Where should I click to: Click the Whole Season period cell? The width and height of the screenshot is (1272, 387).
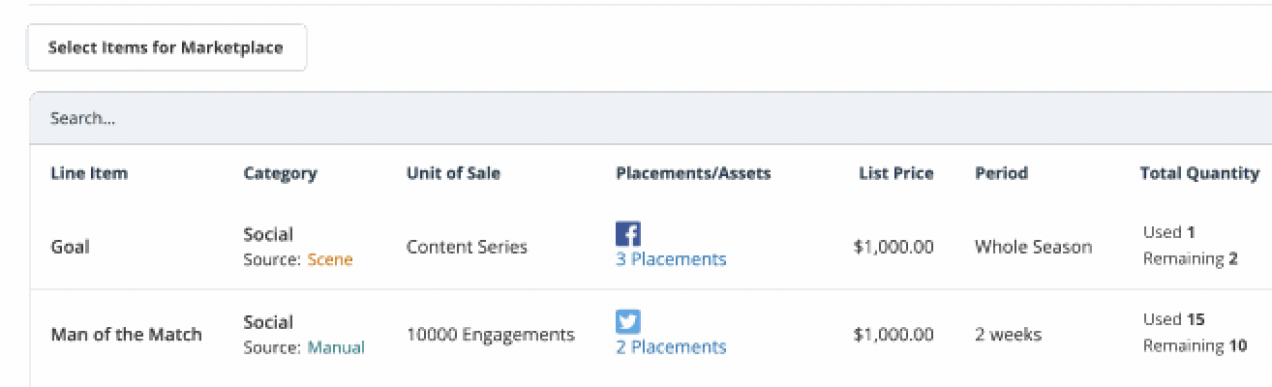(x=1033, y=247)
